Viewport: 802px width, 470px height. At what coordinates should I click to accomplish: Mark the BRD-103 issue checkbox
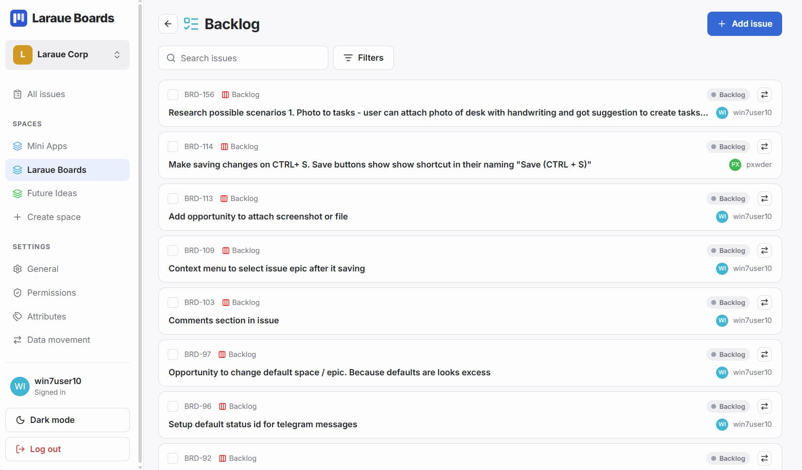tap(173, 302)
